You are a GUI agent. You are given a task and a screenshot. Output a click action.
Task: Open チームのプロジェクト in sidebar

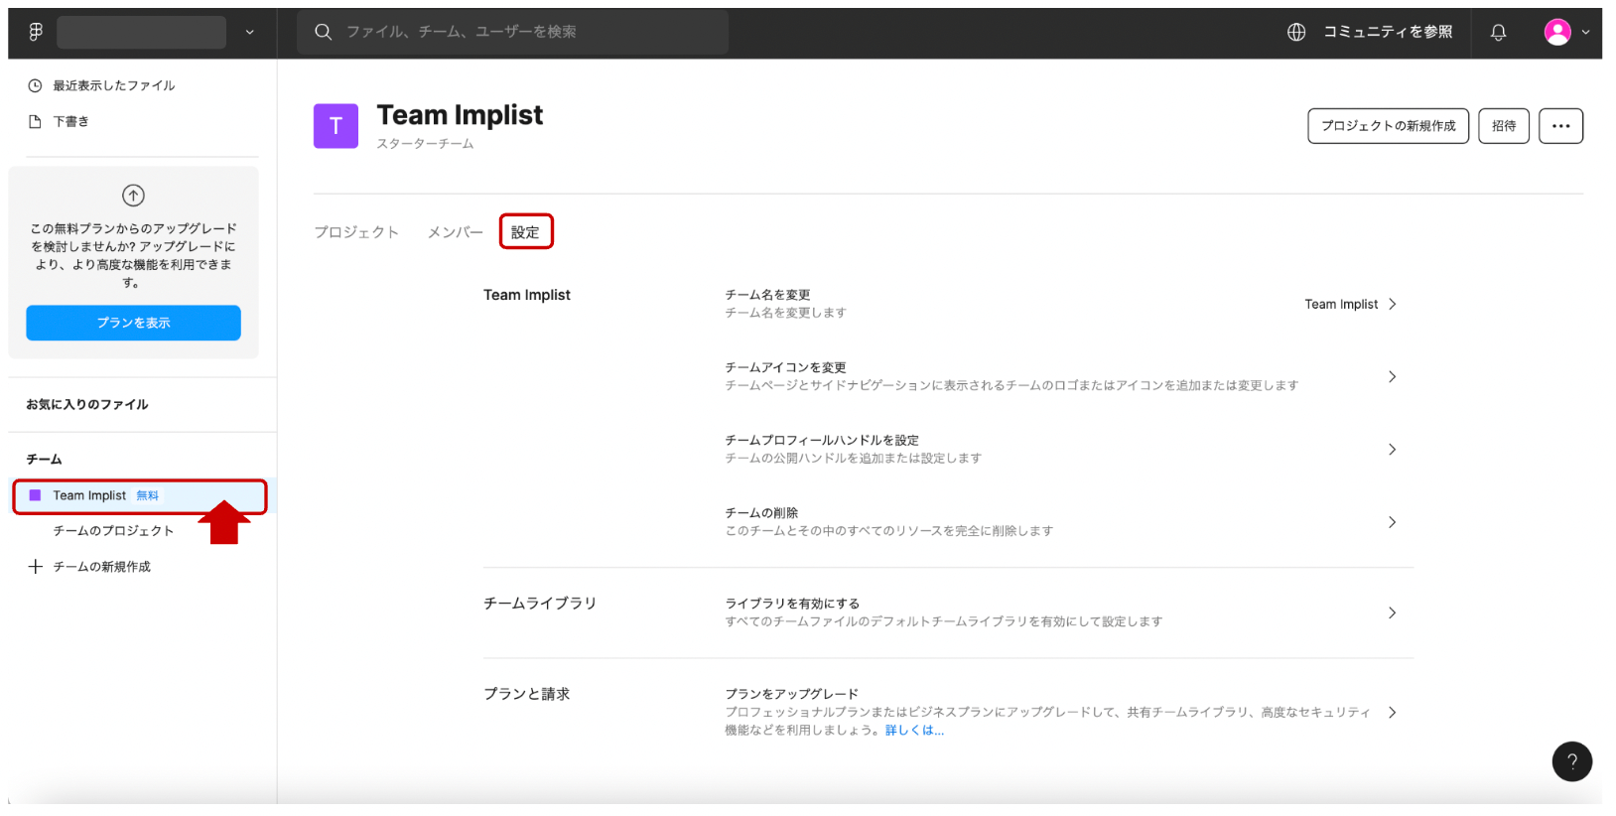pos(113,531)
